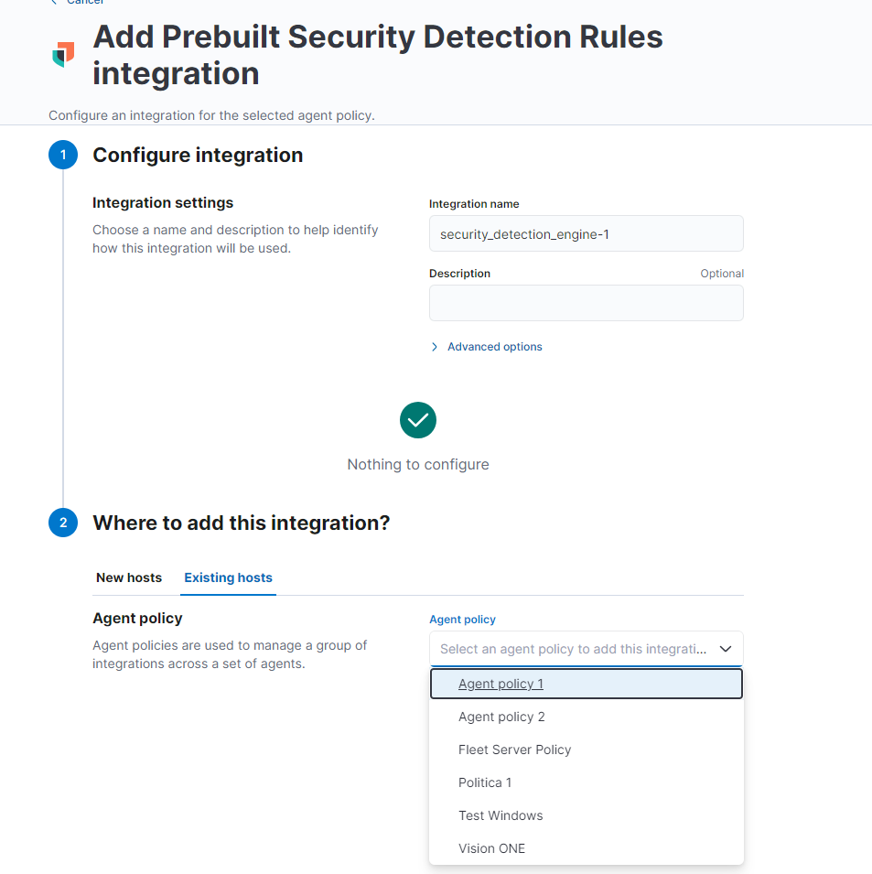Expand the Advanced options chevron arrow
This screenshot has height=874, width=872.
[x=435, y=347]
